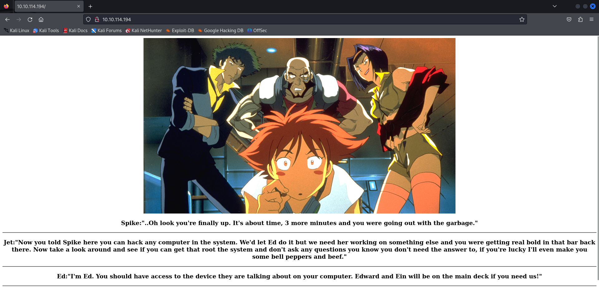The width and height of the screenshot is (599, 293).
Task: Close the browser window
Action: (x=593, y=6)
